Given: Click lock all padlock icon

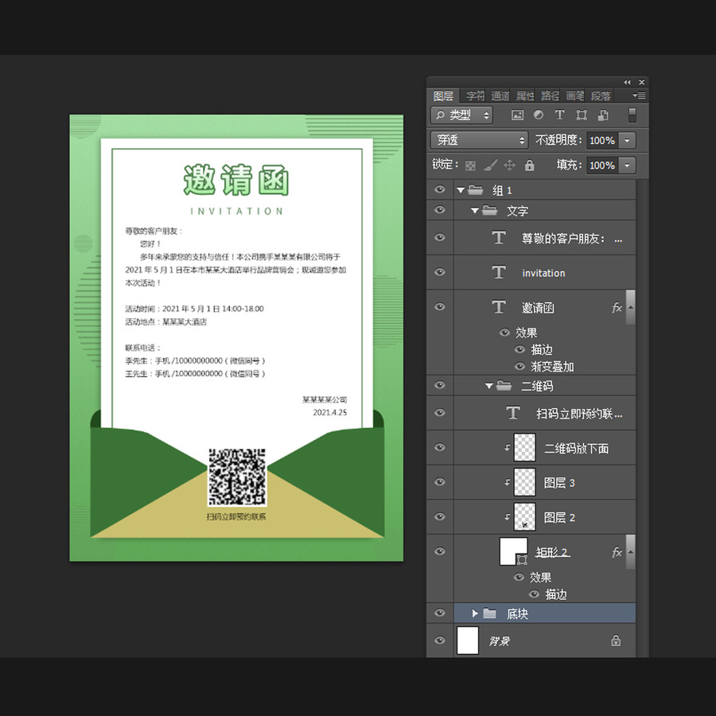Looking at the screenshot, I should point(529,165).
